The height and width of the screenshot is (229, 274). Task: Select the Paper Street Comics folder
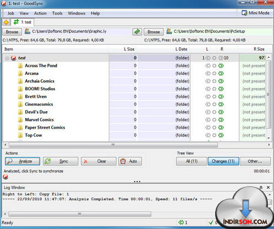pos(45,127)
